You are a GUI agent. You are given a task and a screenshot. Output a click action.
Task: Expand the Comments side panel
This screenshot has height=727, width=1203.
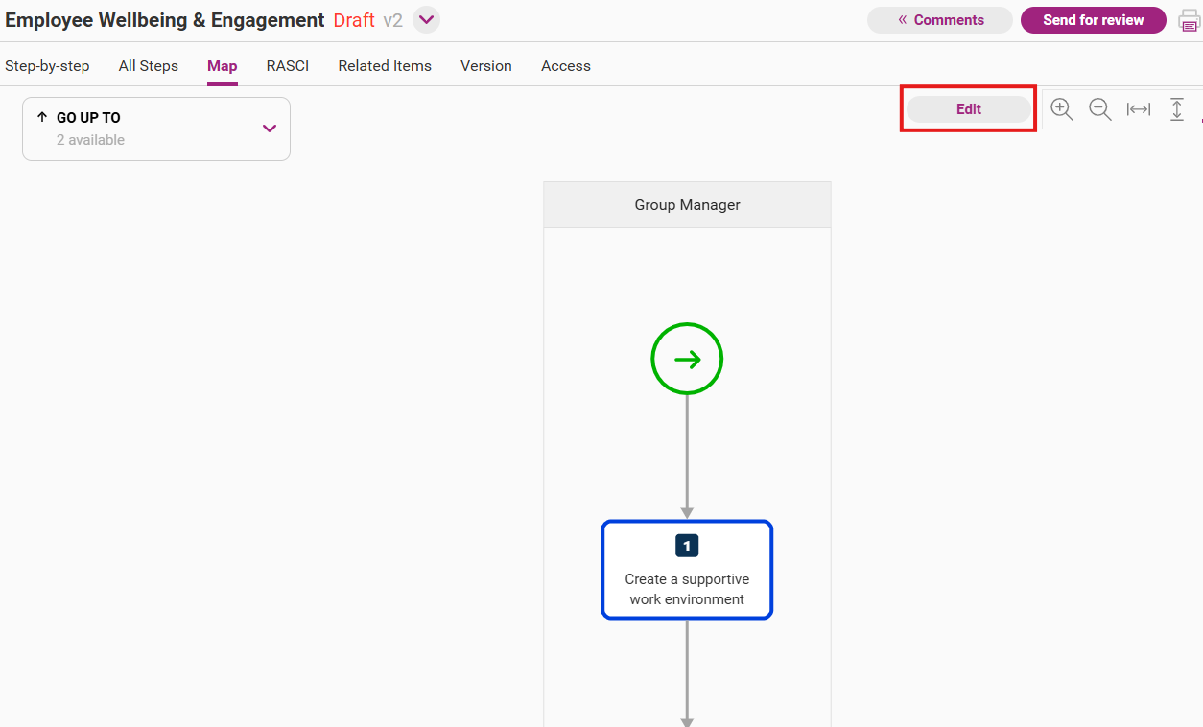point(940,20)
